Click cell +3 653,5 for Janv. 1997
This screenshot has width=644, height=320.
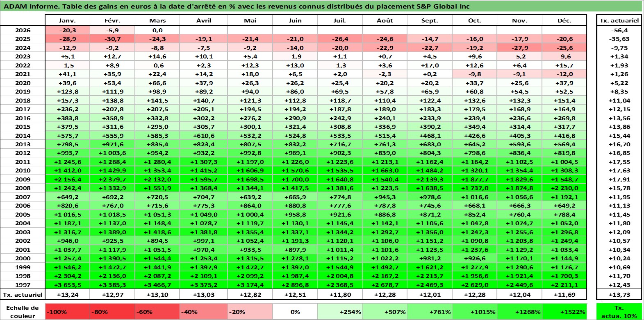[x=67, y=285]
